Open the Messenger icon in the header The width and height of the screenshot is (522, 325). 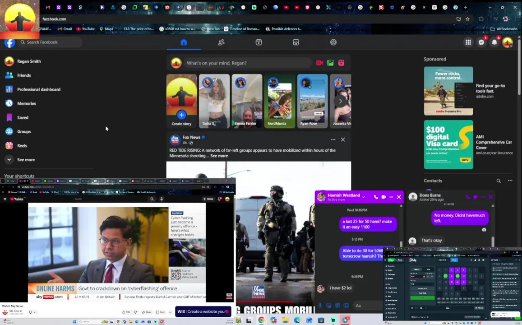click(x=481, y=42)
